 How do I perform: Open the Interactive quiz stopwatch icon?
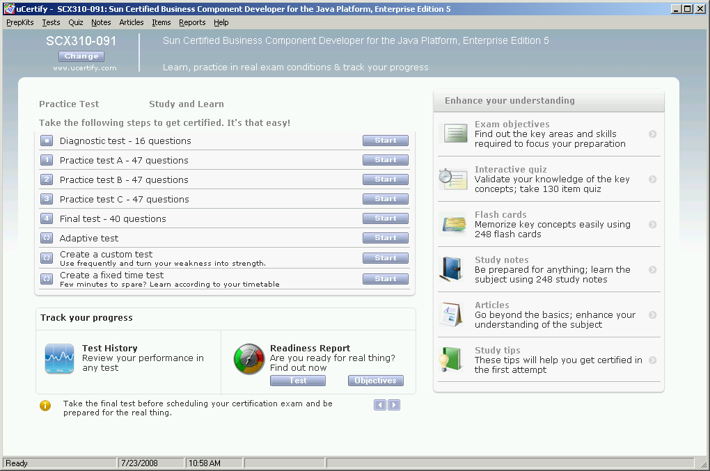point(453,179)
